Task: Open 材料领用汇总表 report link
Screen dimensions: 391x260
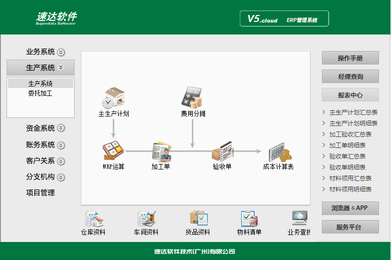Action: point(350,178)
